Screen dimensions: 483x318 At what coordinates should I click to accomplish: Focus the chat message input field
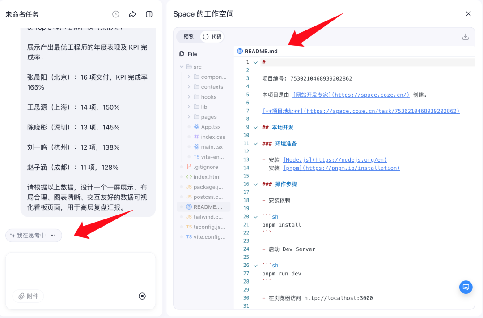coord(80,271)
